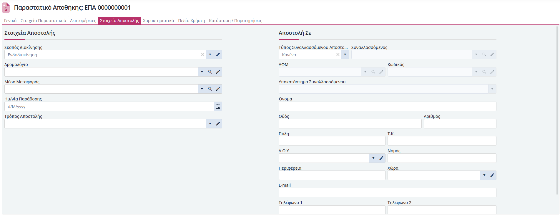Expand the Υποκατάστημα Συναλλασσόμενου dropdown
The width and height of the screenshot is (560, 215).
point(492,89)
